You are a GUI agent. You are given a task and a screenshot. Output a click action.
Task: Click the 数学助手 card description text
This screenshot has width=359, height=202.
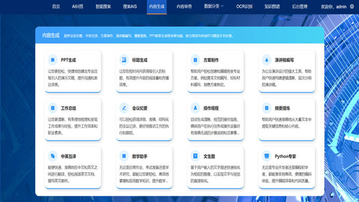(x=144, y=174)
